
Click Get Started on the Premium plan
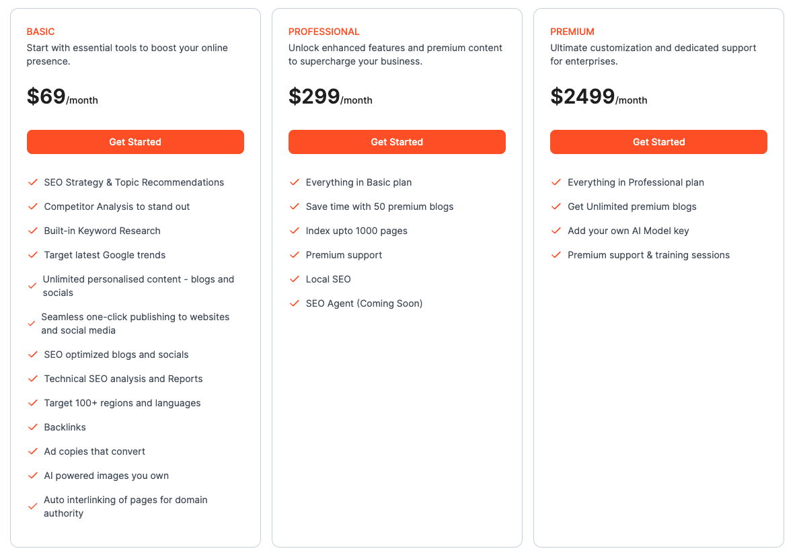(x=658, y=142)
